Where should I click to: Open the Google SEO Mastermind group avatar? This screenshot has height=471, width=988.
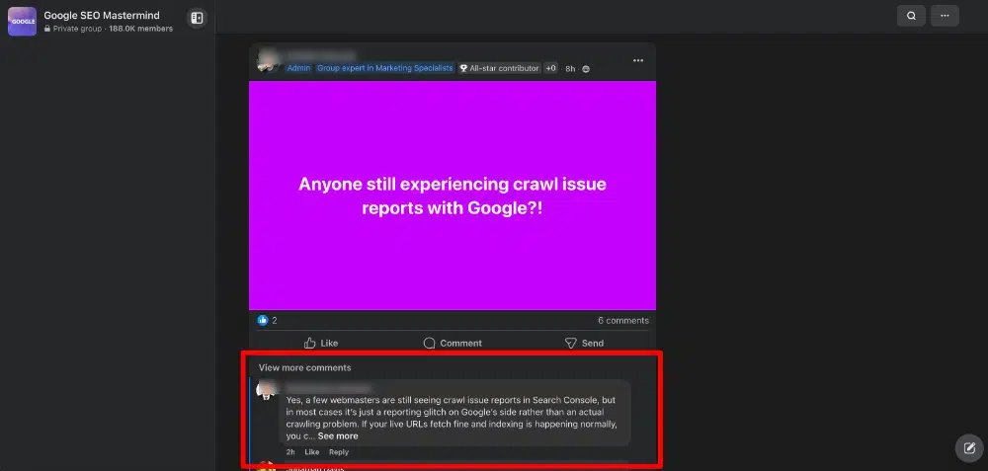pos(22,22)
